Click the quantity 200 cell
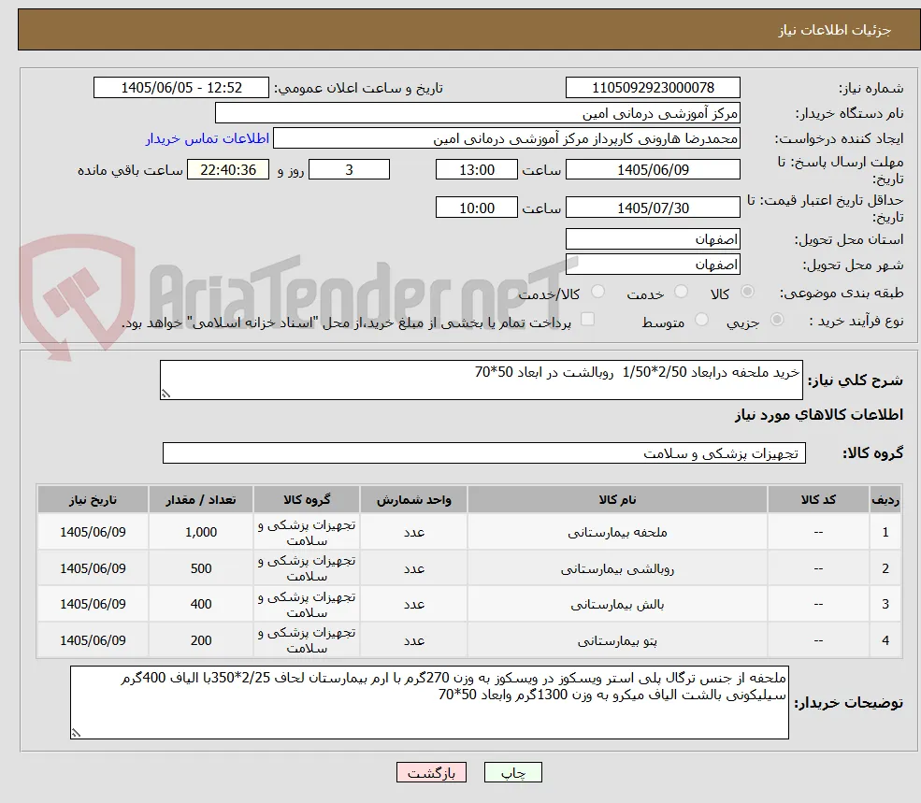 [x=201, y=640]
